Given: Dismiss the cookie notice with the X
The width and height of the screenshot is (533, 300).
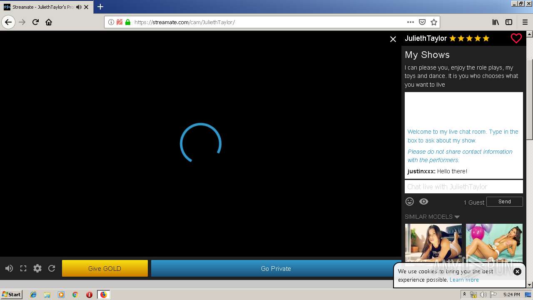Looking at the screenshot, I should click(x=517, y=272).
